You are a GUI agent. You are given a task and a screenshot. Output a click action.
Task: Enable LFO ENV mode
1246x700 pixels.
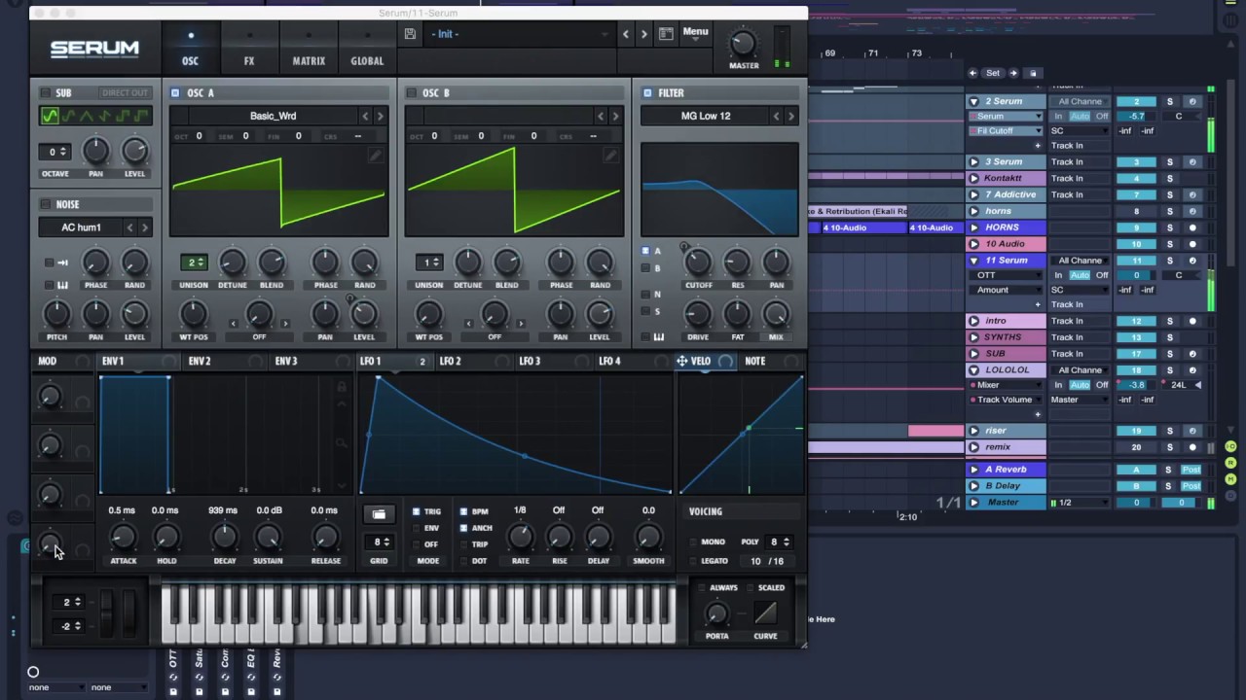[x=417, y=528]
